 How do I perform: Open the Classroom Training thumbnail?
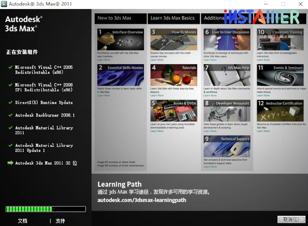(280, 39)
